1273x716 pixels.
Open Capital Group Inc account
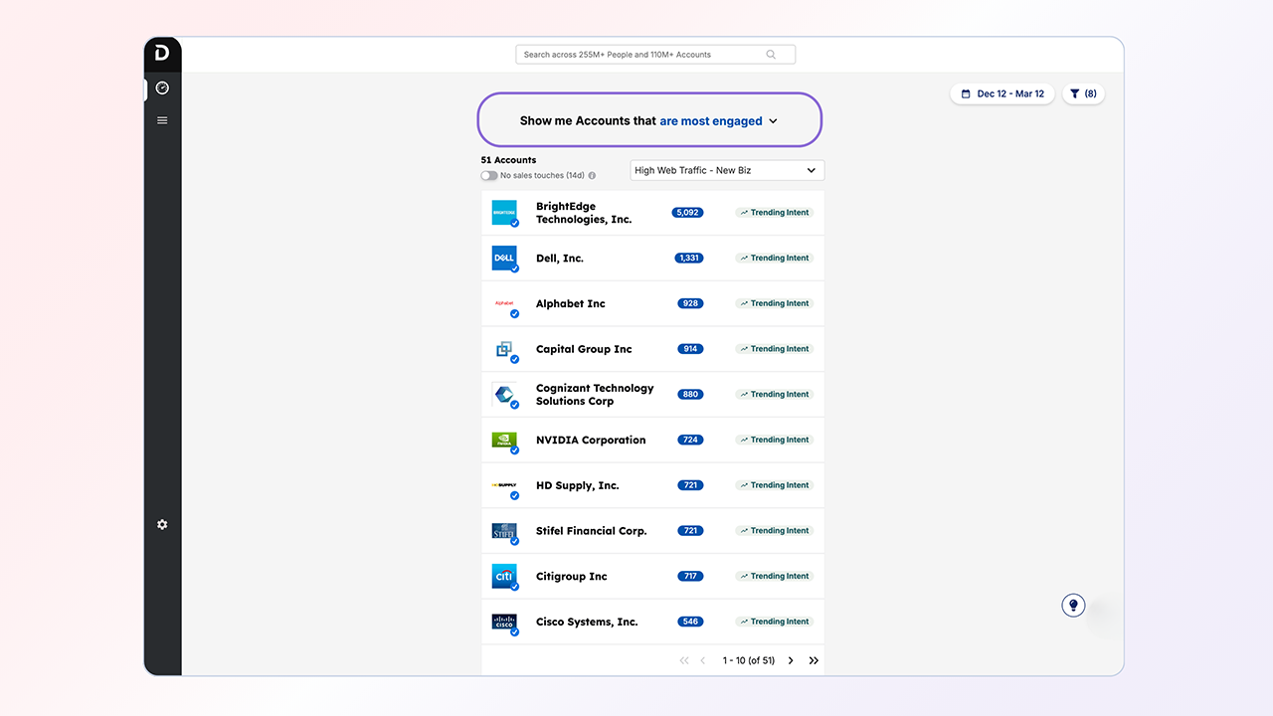click(x=584, y=349)
